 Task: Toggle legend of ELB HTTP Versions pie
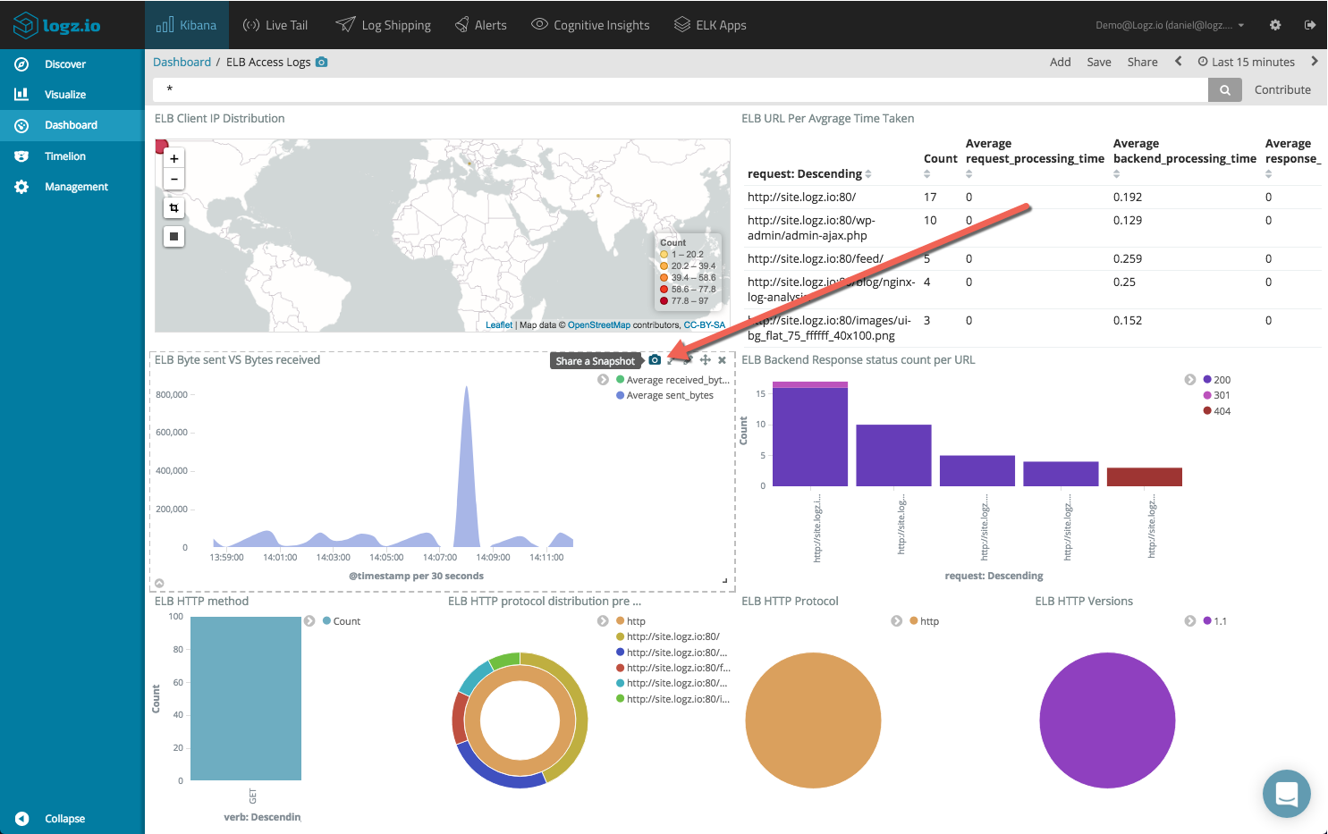(1190, 621)
